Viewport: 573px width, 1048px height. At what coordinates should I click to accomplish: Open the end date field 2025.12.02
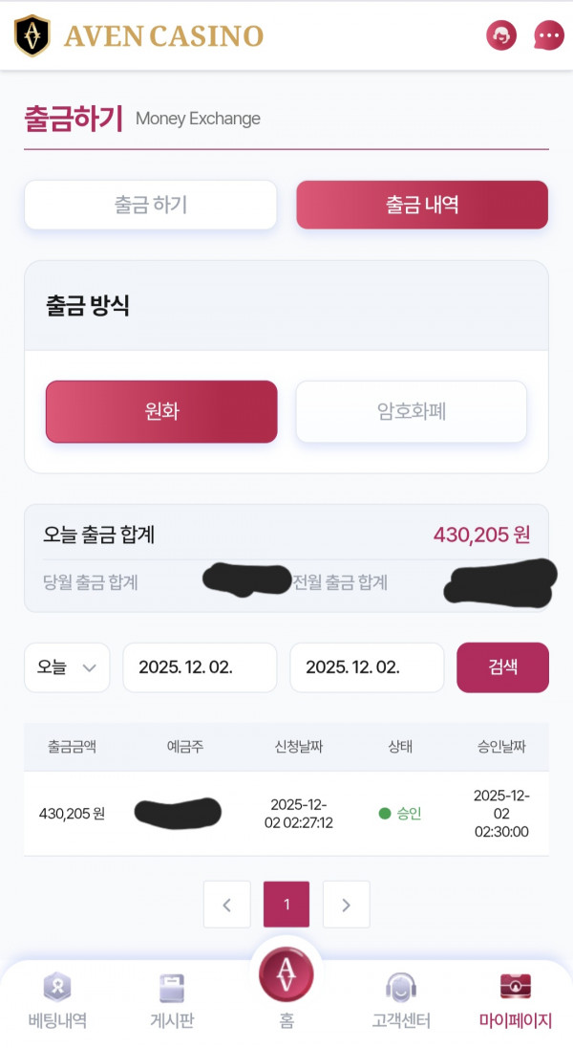tap(366, 667)
